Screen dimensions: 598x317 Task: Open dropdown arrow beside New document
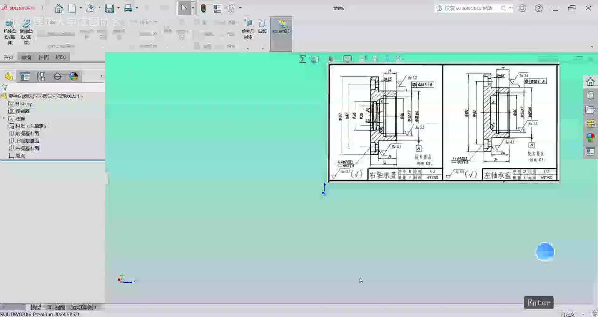[x=81, y=8]
